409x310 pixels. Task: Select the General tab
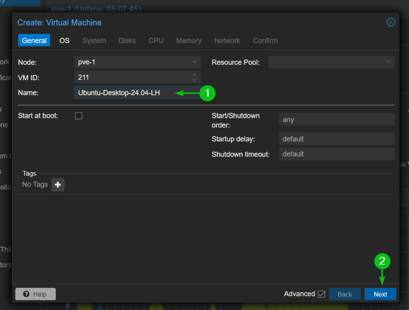click(x=34, y=40)
